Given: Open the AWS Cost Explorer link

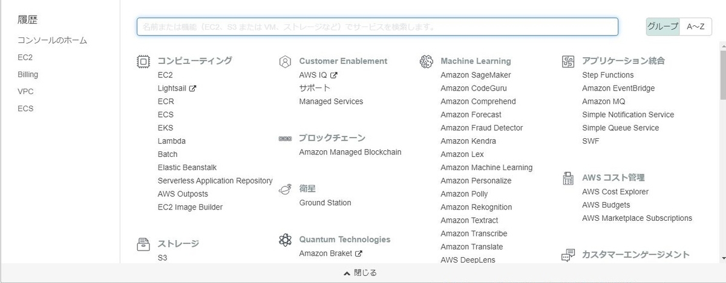Looking at the screenshot, I should pos(615,191).
